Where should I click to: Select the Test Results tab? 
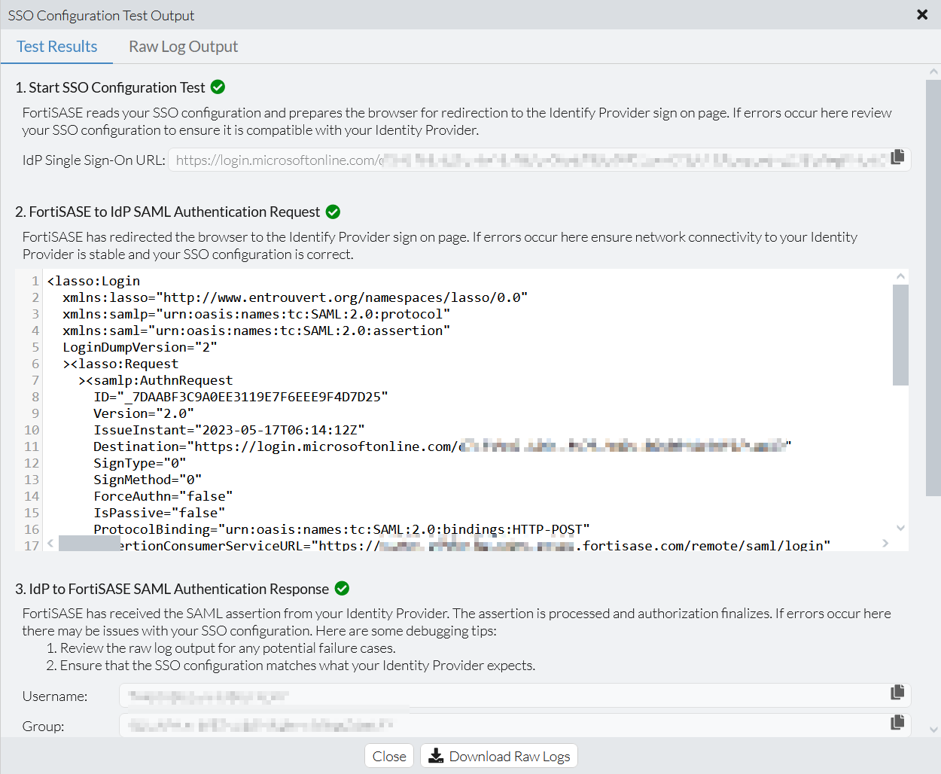(x=57, y=47)
